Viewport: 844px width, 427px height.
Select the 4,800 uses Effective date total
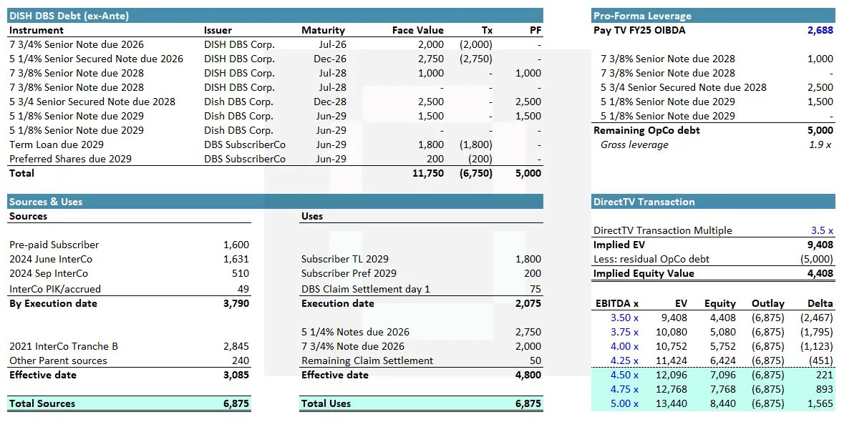point(528,375)
